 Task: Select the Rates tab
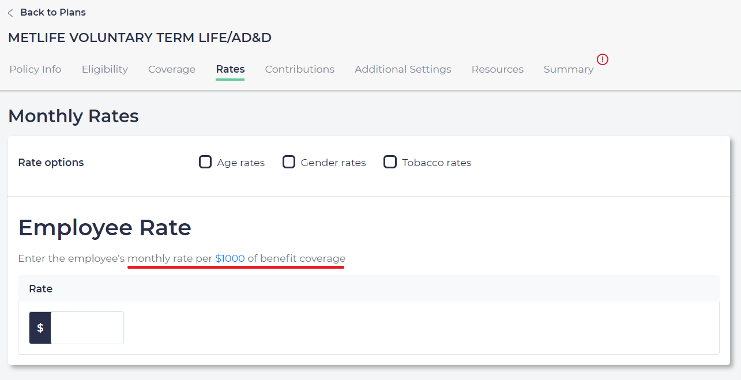(x=230, y=69)
